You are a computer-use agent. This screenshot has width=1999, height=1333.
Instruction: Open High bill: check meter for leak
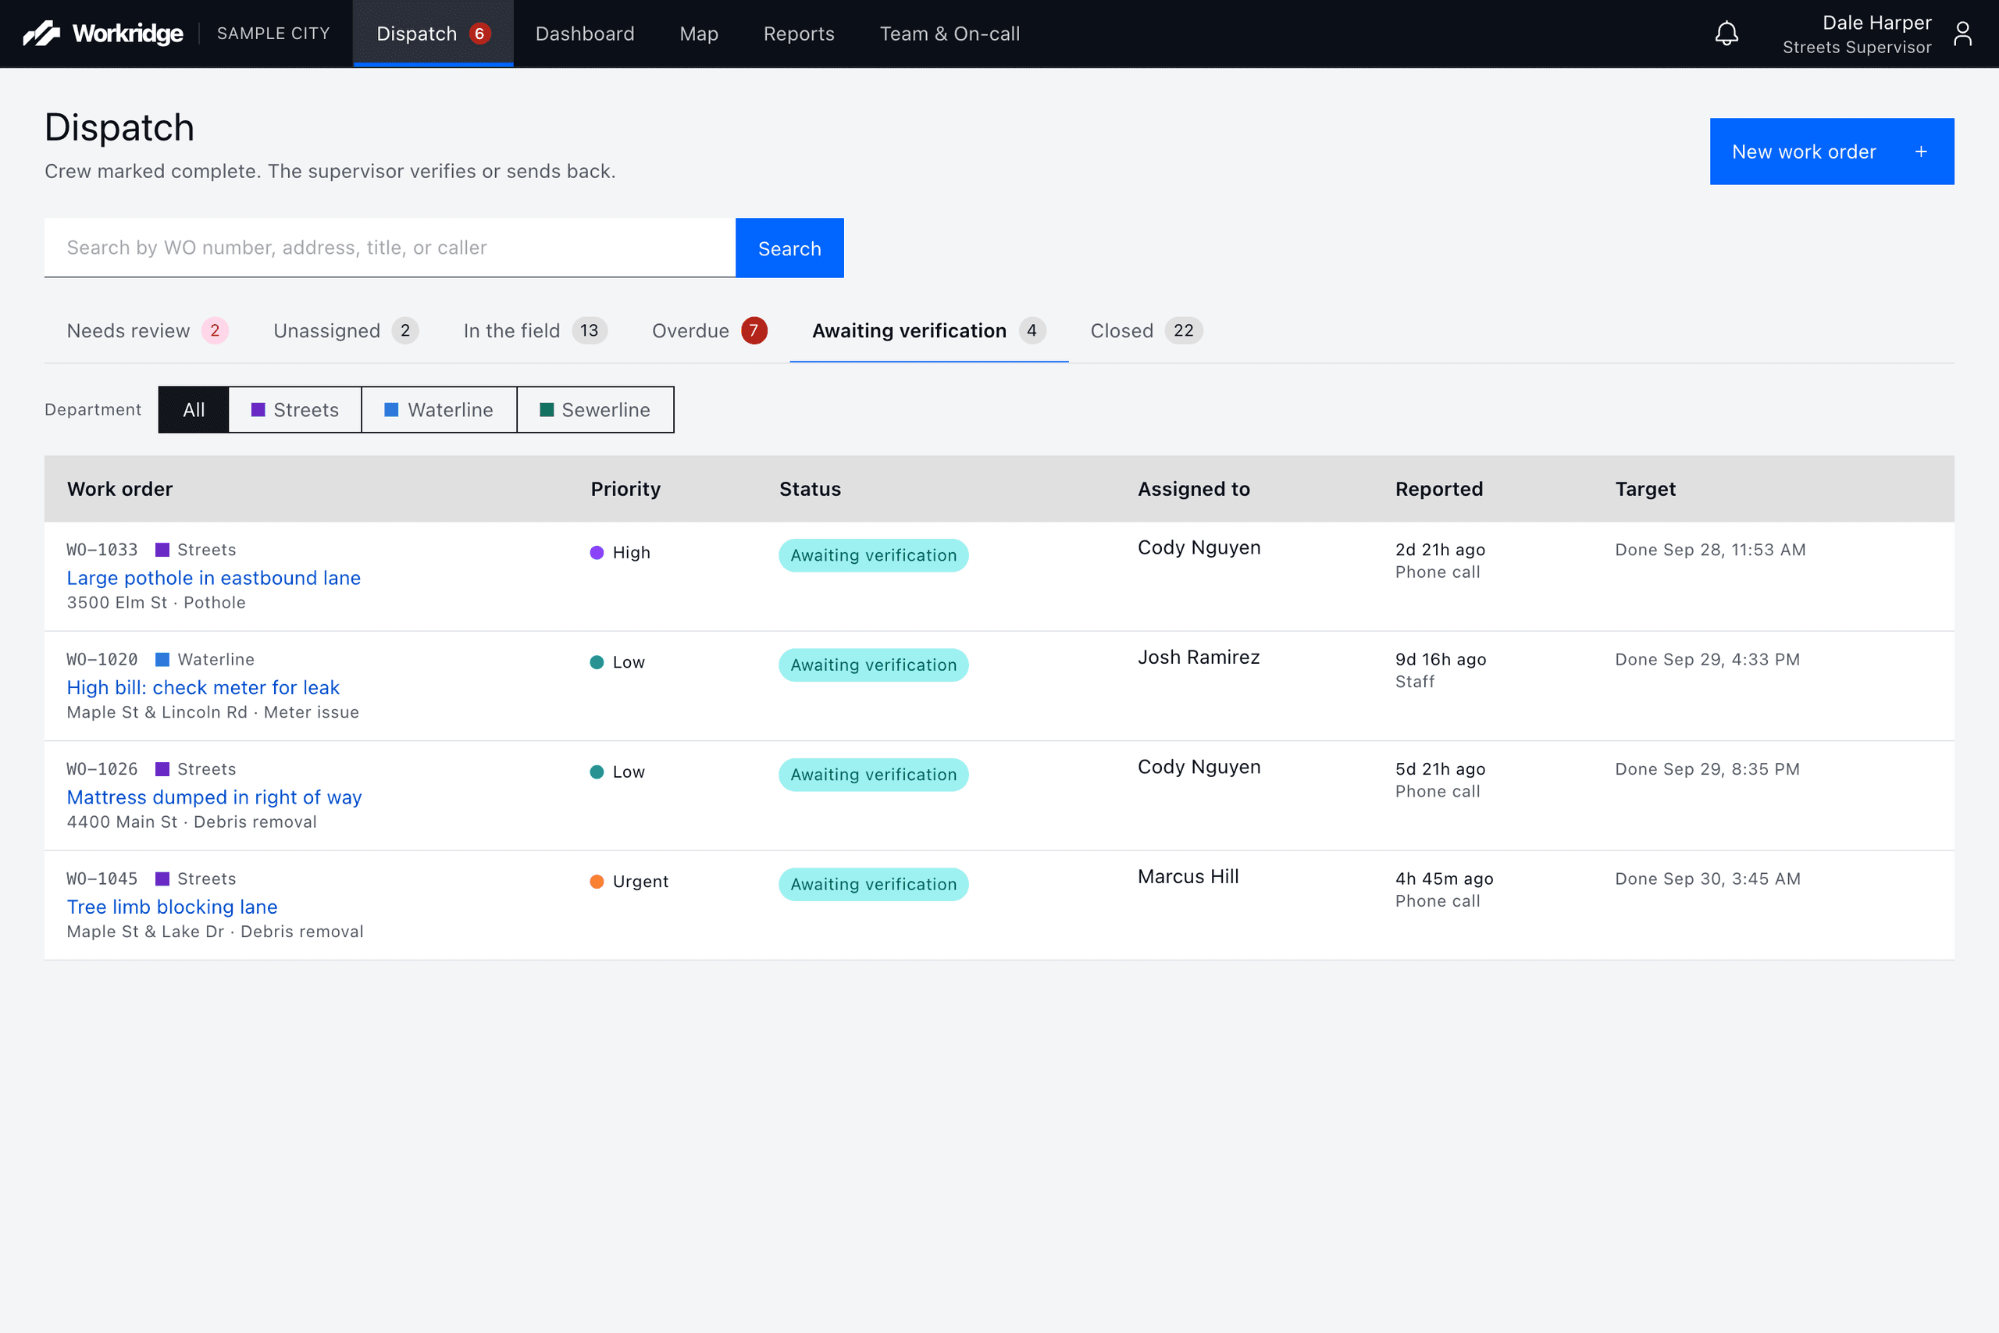tap(203, 688)
